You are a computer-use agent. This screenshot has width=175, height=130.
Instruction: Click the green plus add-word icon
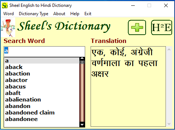click(x=137, y=27)
